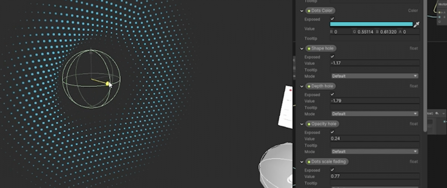Click the eyedropper icon beside the color bar

point(417,24)
